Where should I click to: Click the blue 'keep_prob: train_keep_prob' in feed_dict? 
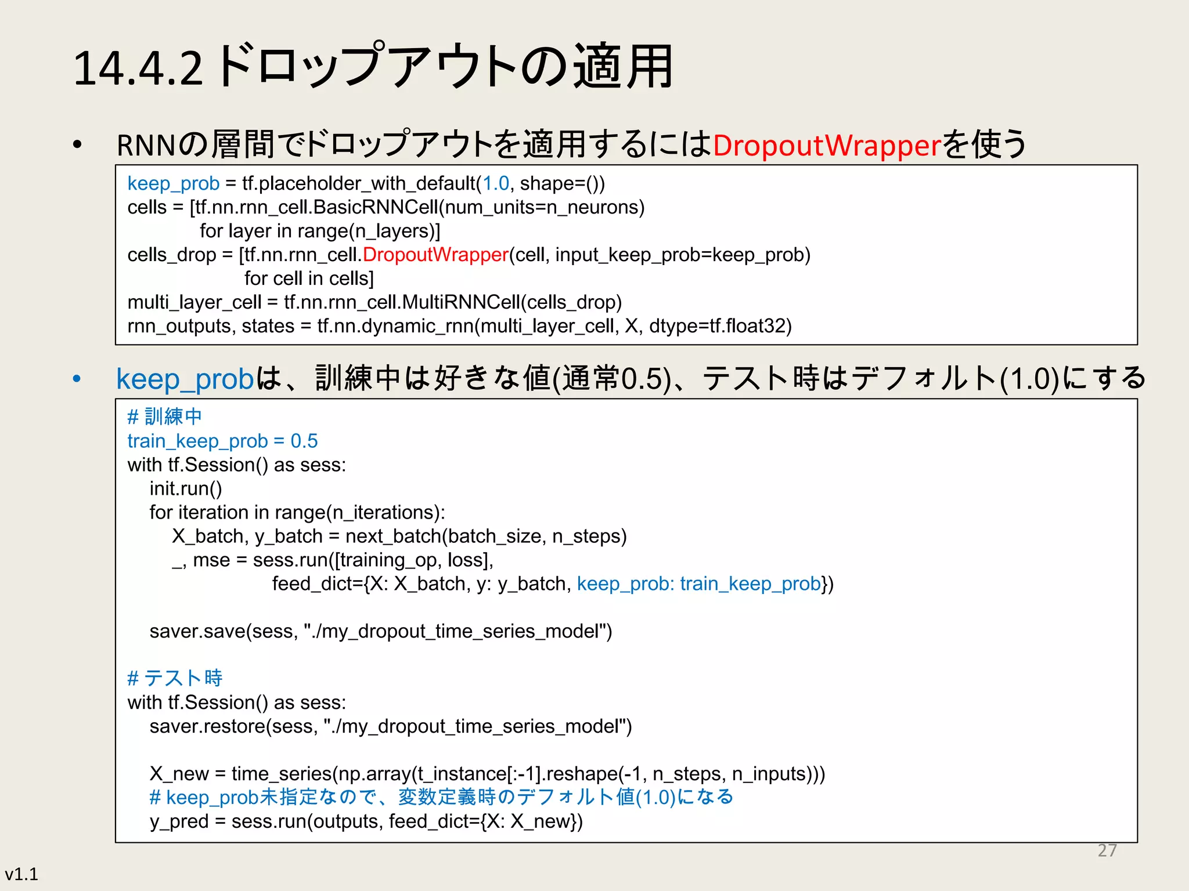(x=699, y=584)
